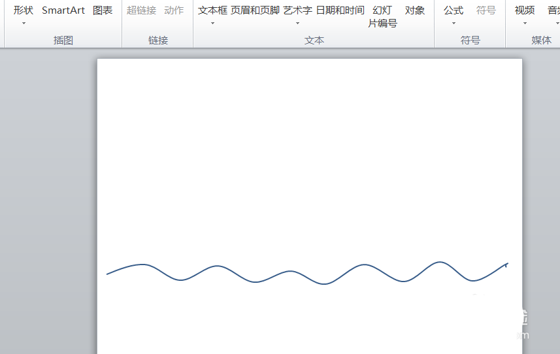
Task: Insert 日期和时间 date and time
Action: pyautogui.click(x=340, y=10)
